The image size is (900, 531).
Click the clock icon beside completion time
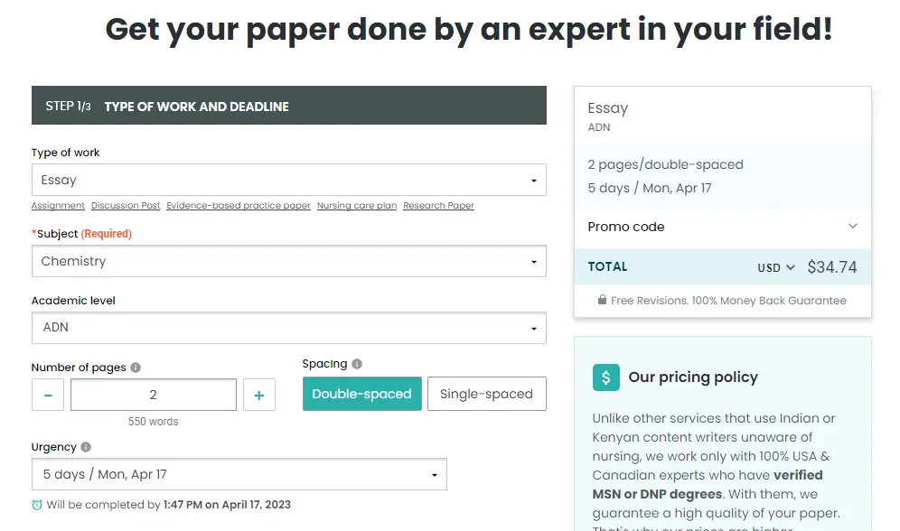pos(36,505)
